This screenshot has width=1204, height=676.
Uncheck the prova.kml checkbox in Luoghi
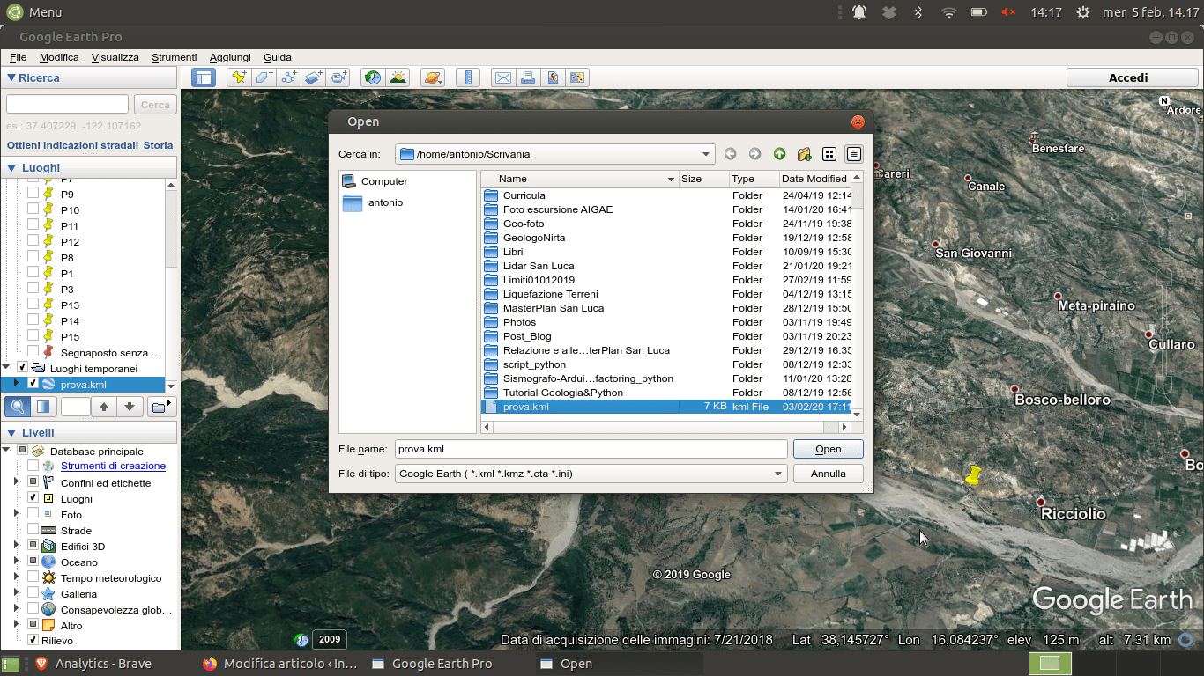coord(33,384)
